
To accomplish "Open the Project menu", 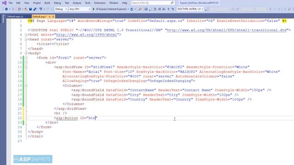I will [37, 3].
